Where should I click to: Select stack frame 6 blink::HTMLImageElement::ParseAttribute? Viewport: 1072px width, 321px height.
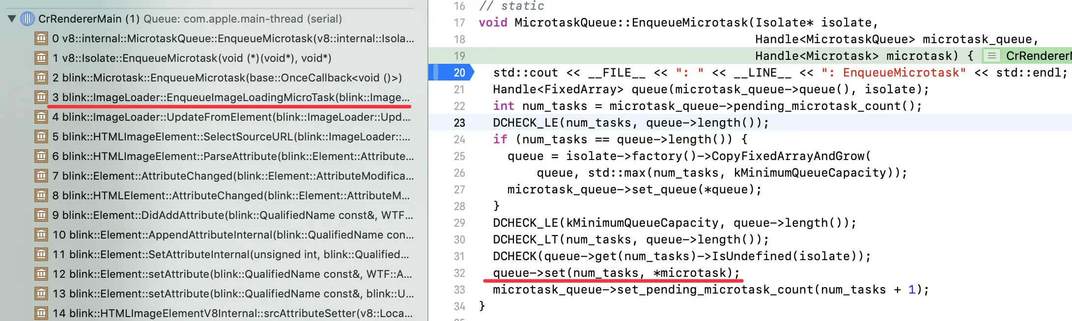tap(233, 156)
